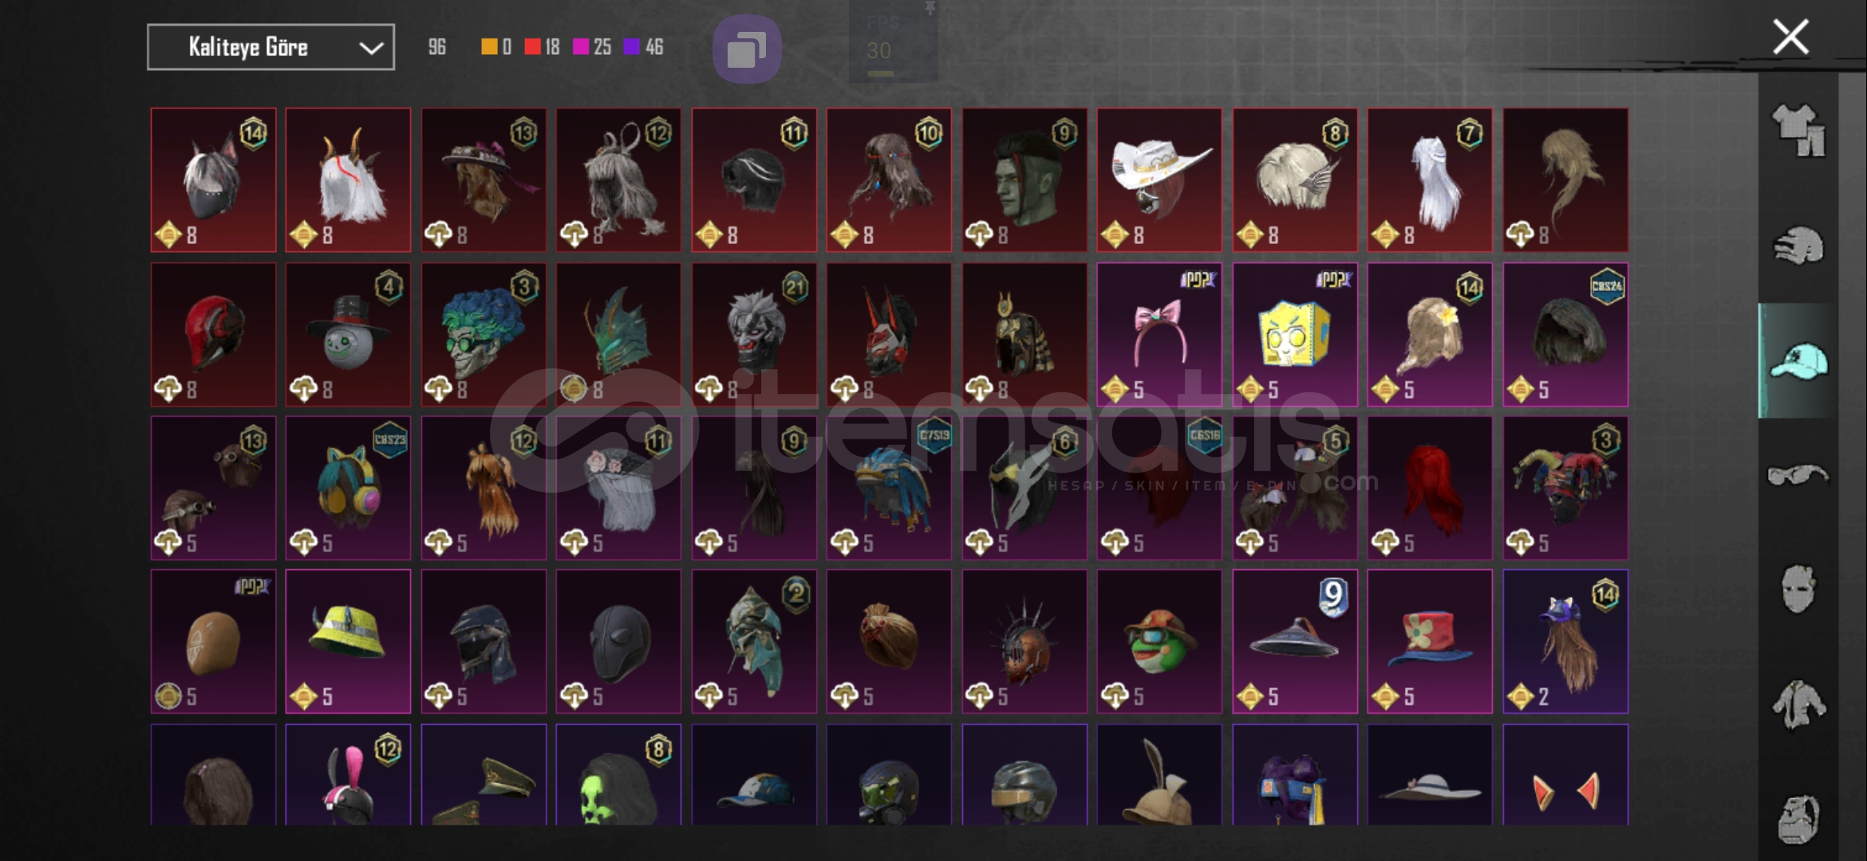Select the green frog hat item
The image size is (1867, 861).
[1159, 641]
